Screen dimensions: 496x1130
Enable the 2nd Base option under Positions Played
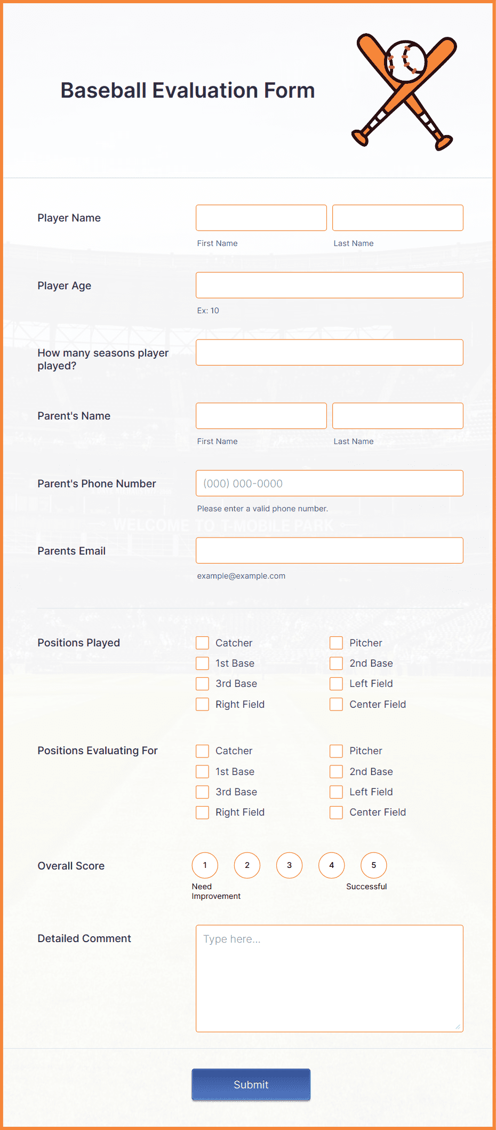[x=336, y=663]
